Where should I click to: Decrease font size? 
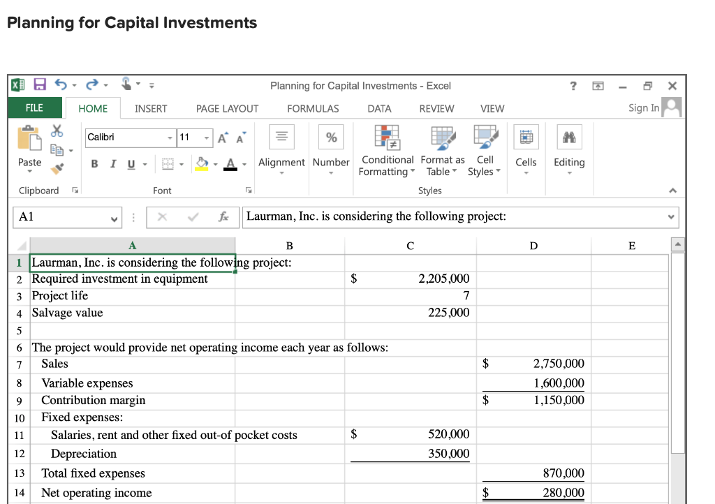(x=241, y=138)
